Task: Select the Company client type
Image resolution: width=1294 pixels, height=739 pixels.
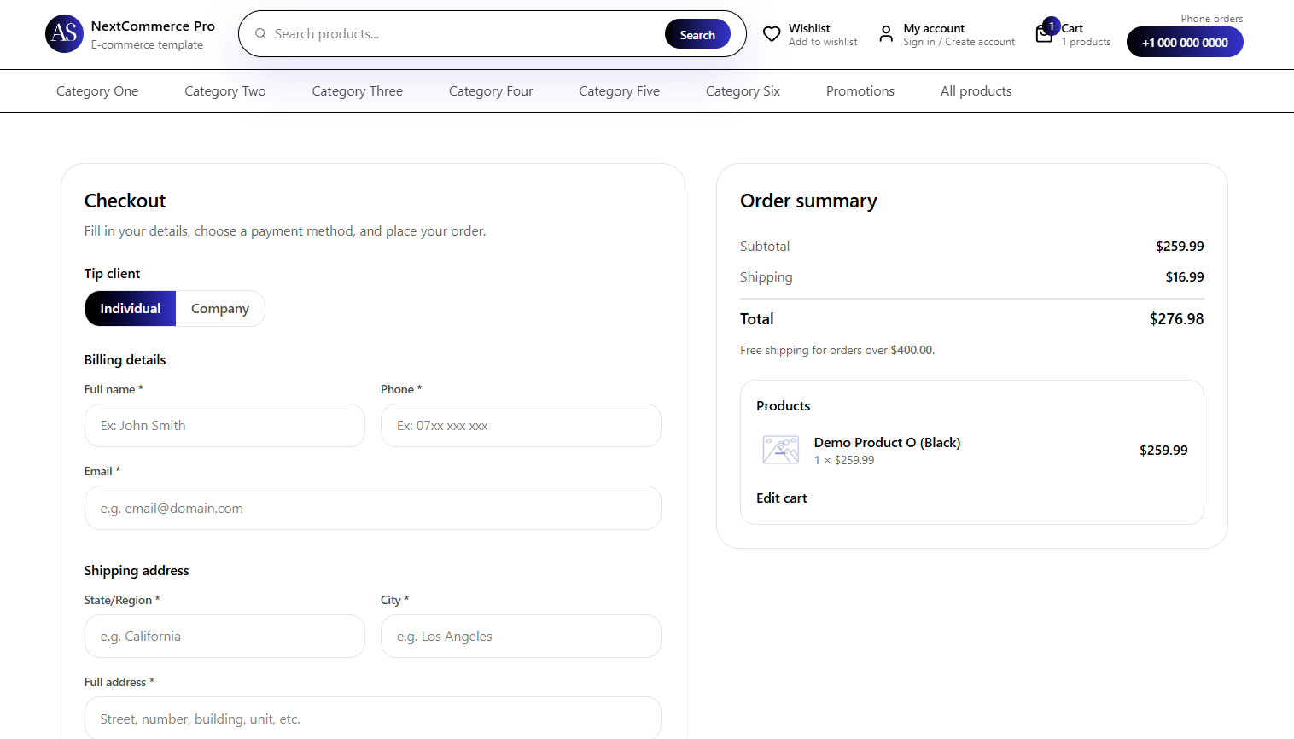Action: tap(219, 308)
